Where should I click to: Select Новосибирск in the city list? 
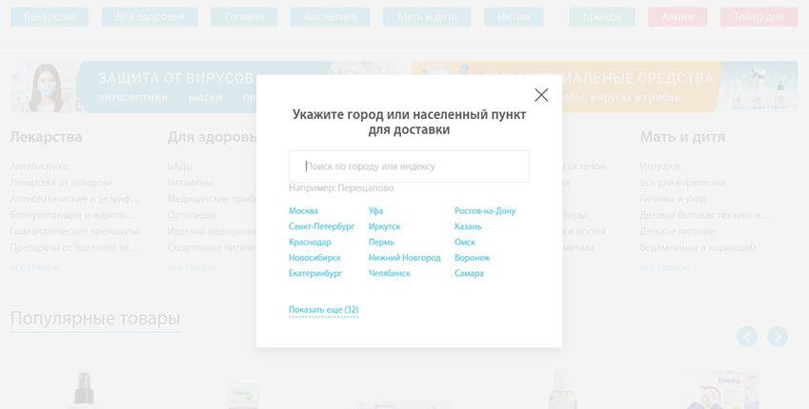coord(314,258)
